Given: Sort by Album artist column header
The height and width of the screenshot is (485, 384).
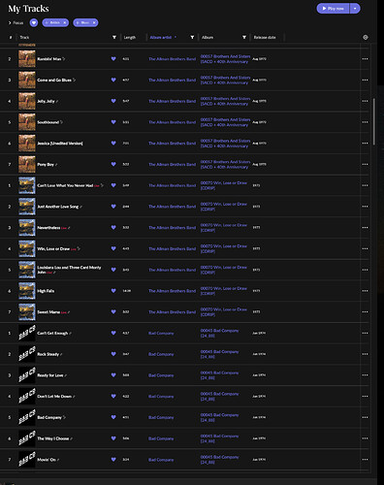Looking at the screenshot, I should 161,37.
